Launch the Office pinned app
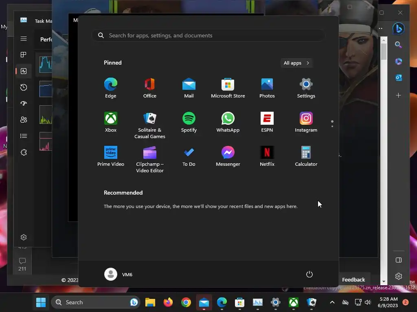This screenshot has width=417, height=312. coord(150,88)
